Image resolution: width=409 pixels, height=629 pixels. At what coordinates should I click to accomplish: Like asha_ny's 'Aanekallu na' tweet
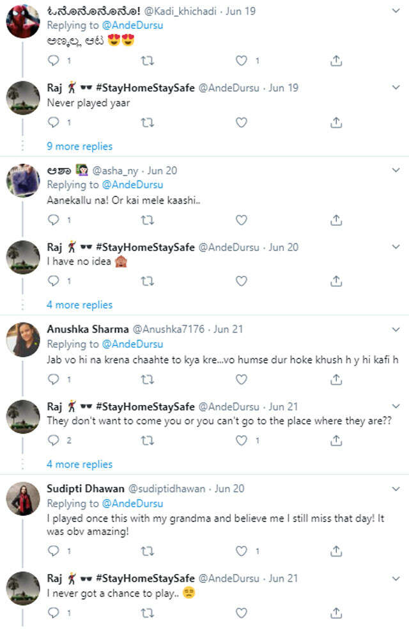pyautogui.click(x=242, y=219)
